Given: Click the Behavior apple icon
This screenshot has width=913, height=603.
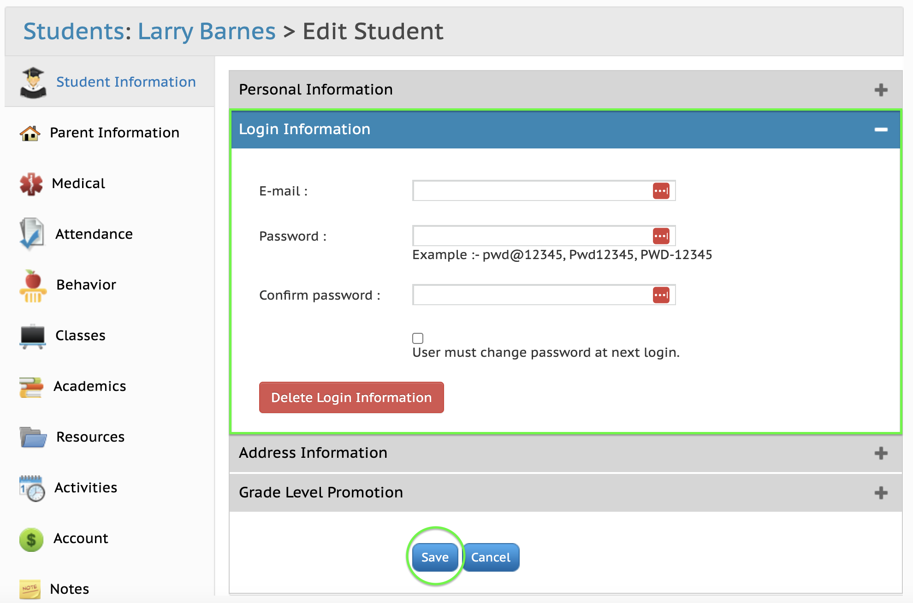Looking at the screenshot, I should tap(33, 286).
